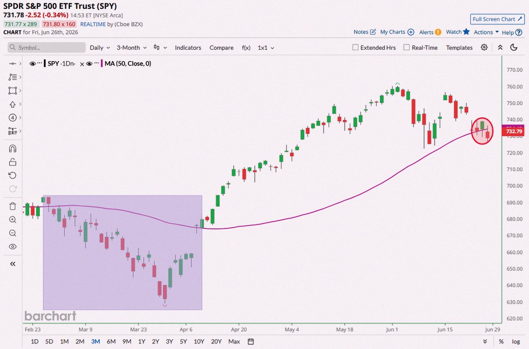Expand the measurement tool submenu chevron

point(20,131)
